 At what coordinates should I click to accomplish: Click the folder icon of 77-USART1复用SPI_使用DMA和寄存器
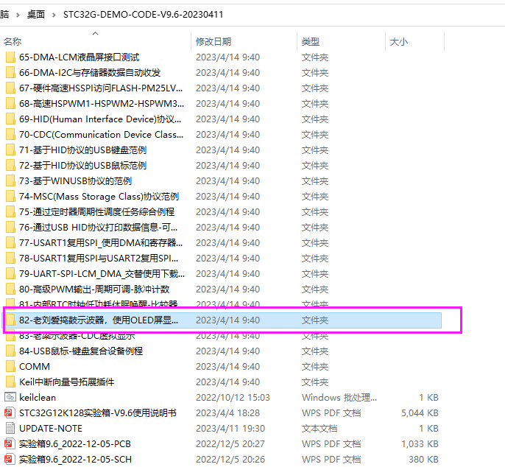click(10, 243)
